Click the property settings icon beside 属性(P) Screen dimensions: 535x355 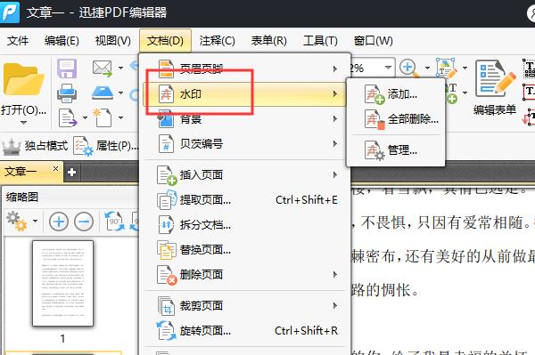click(83, 146)
